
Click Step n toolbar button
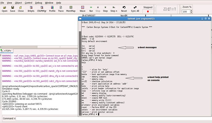coord(114,9)
